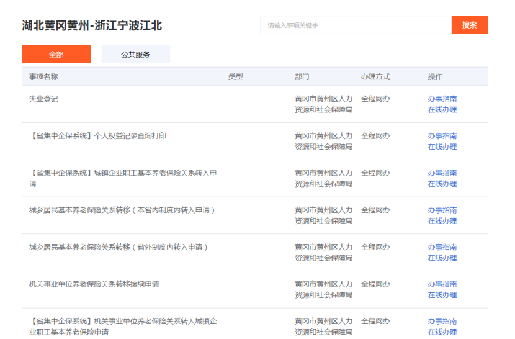Open 在线办理 for 机关事业单位养老保险关系转入城镇企业
The height and width of the screenshot is (339, 515).
point(442,332)
